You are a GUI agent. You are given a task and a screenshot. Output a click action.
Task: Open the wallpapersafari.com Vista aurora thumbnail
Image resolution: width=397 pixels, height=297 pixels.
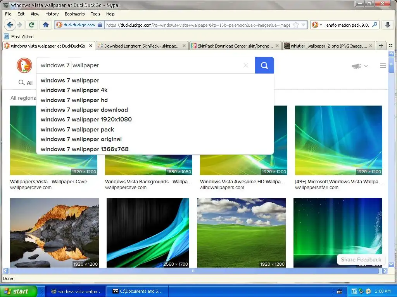338,140
